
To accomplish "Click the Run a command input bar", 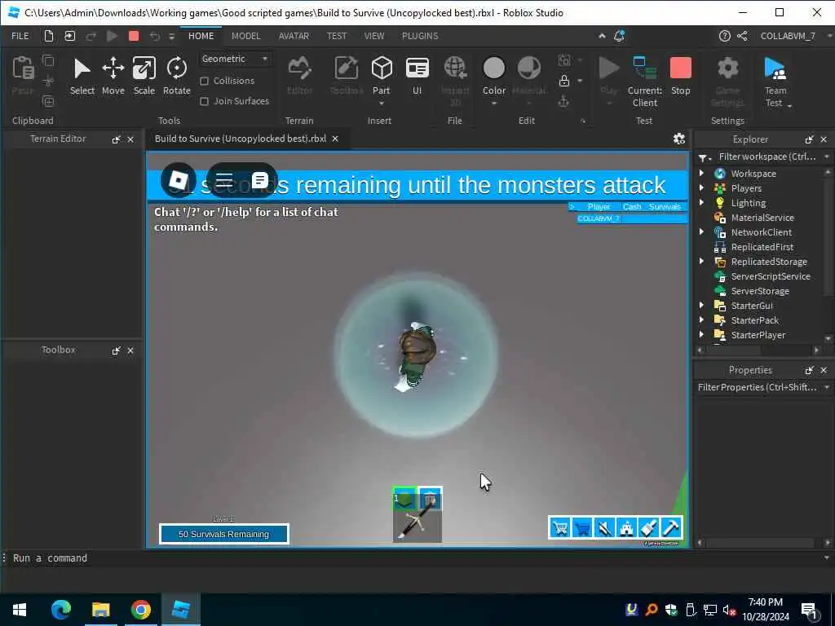I will 415,558.
